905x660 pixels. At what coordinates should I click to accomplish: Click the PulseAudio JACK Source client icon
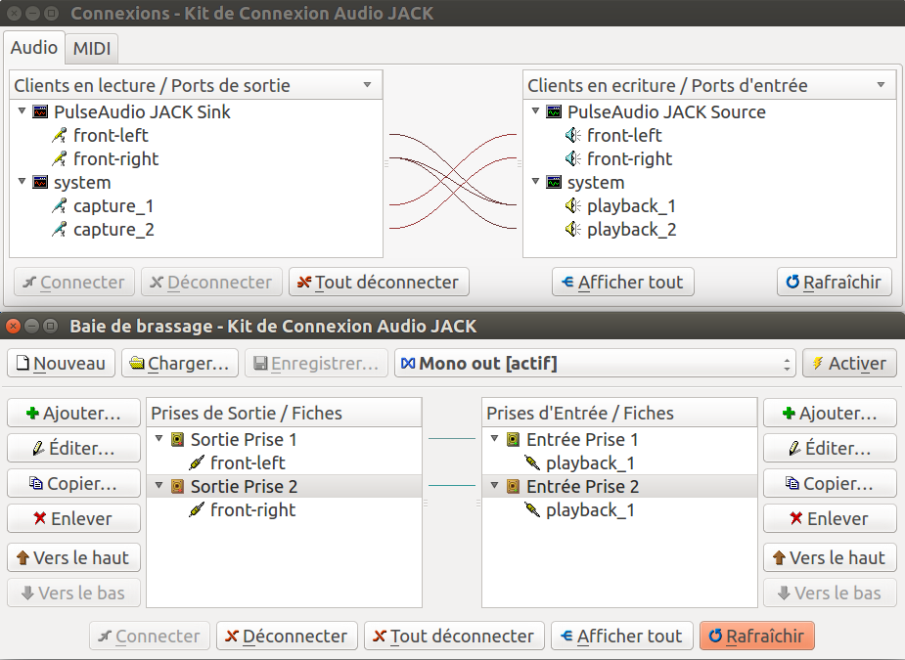pos(554,112)
